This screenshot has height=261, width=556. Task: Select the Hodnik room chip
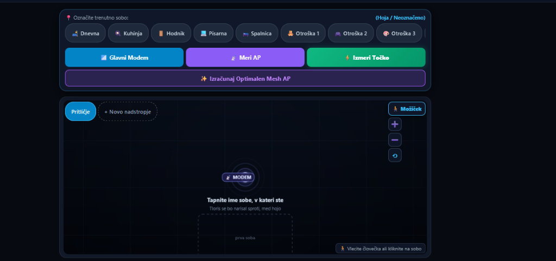tap(171, 33)
